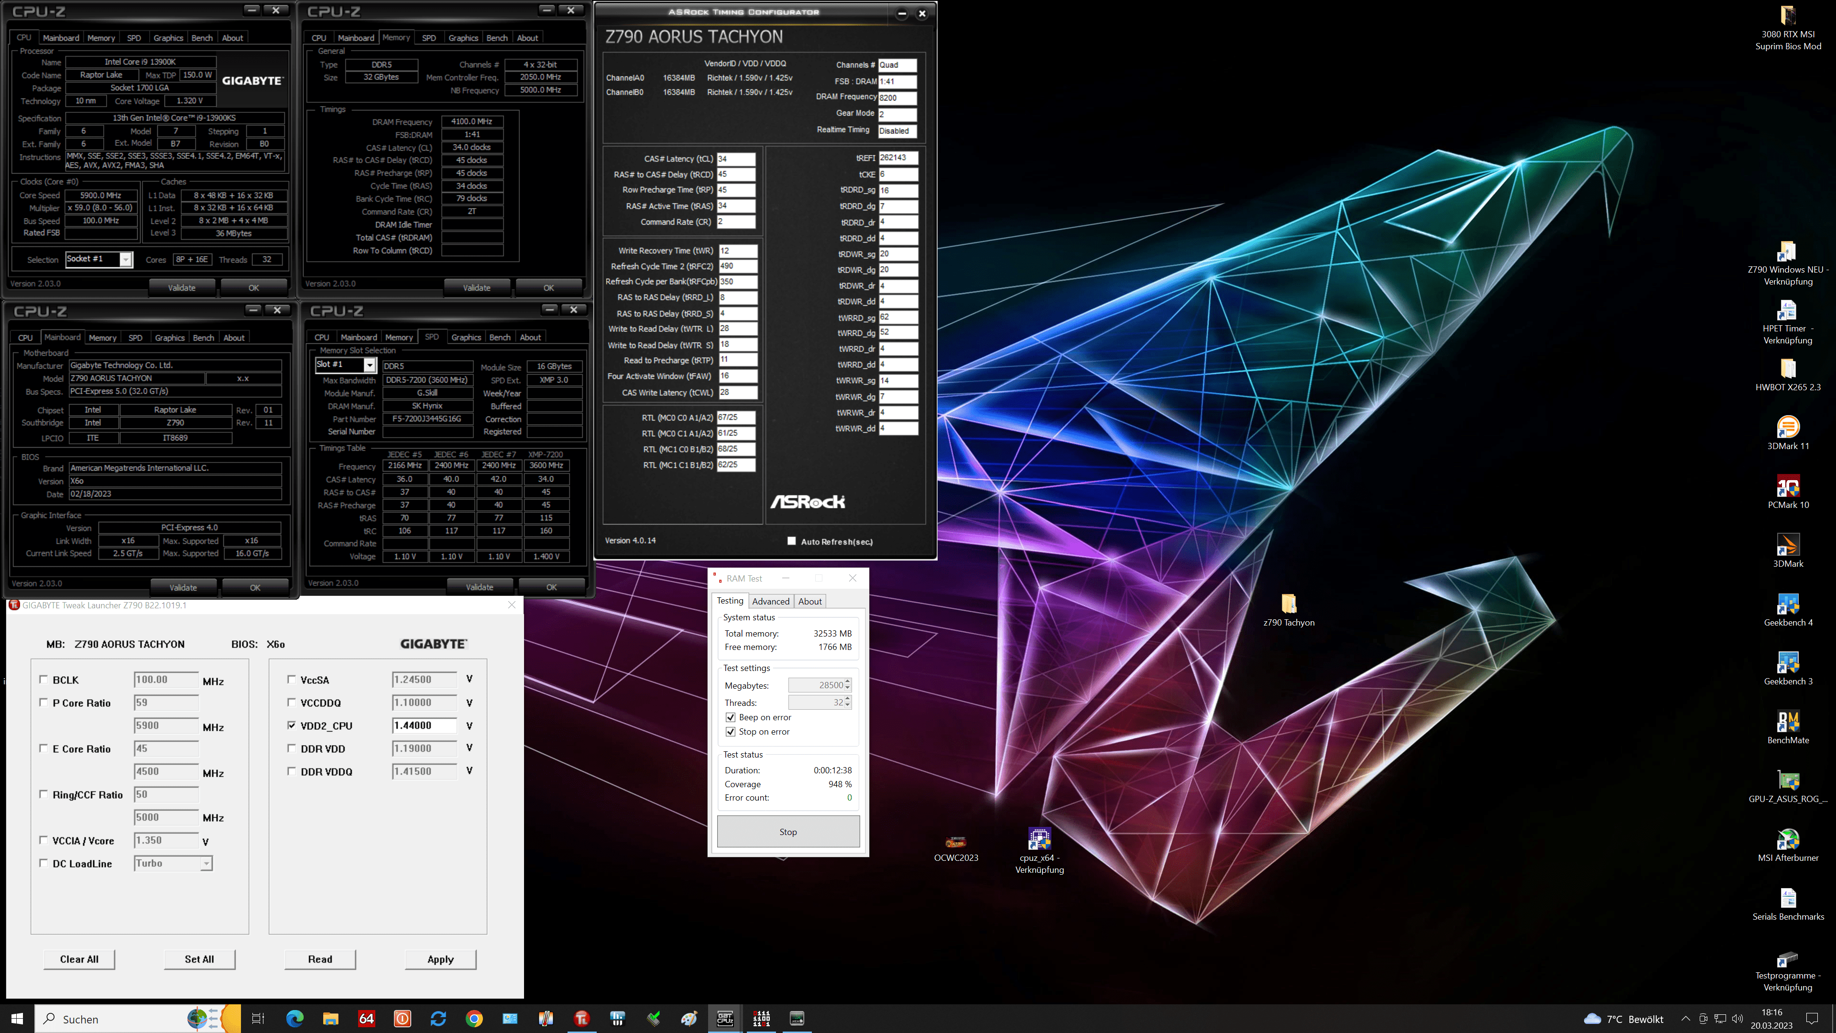Image resolution: width=1836 pixels, height=1033 pixels.
Task: Enable the Auto Refresh(sec) checkbox
Action: pyautogui.click(x=791, y=541)
